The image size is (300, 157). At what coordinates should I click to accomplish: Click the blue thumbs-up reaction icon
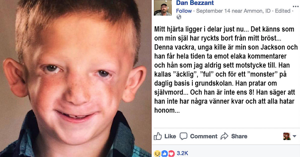point(164,153)
